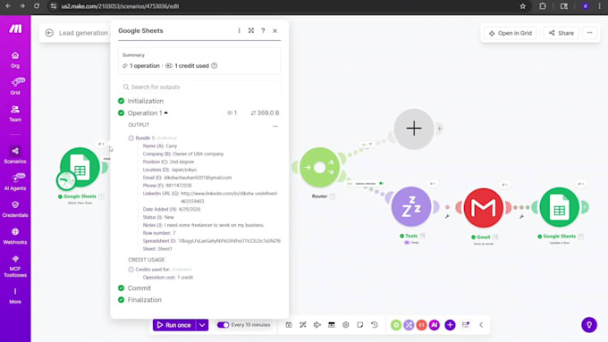Open toolbar layout options icon

tap(466, 325)
